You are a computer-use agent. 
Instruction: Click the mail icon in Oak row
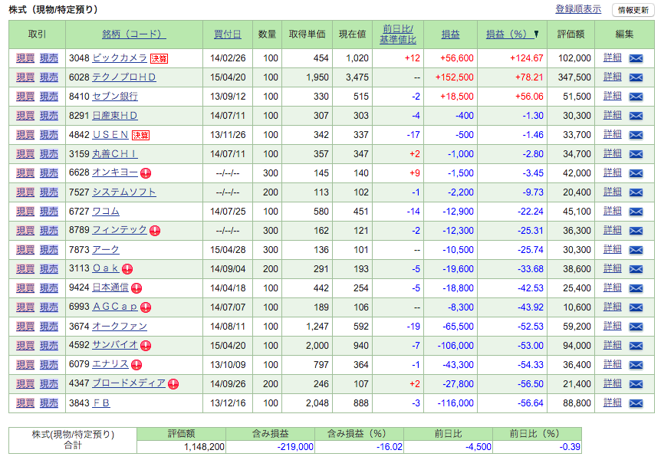coord(636,269)
